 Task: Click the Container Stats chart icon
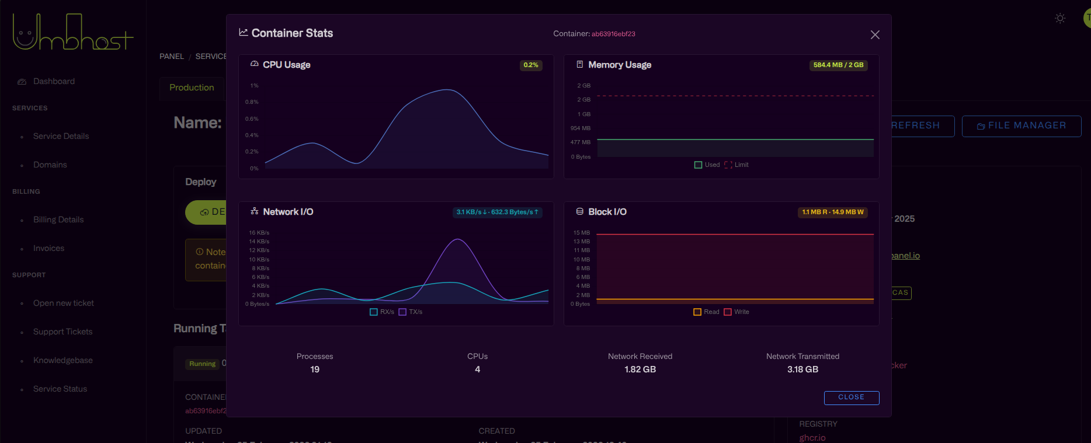(244, 33)
